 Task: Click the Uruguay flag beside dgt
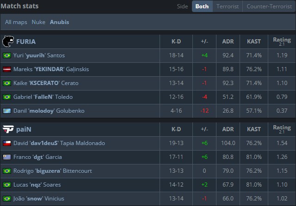(7, 157)
